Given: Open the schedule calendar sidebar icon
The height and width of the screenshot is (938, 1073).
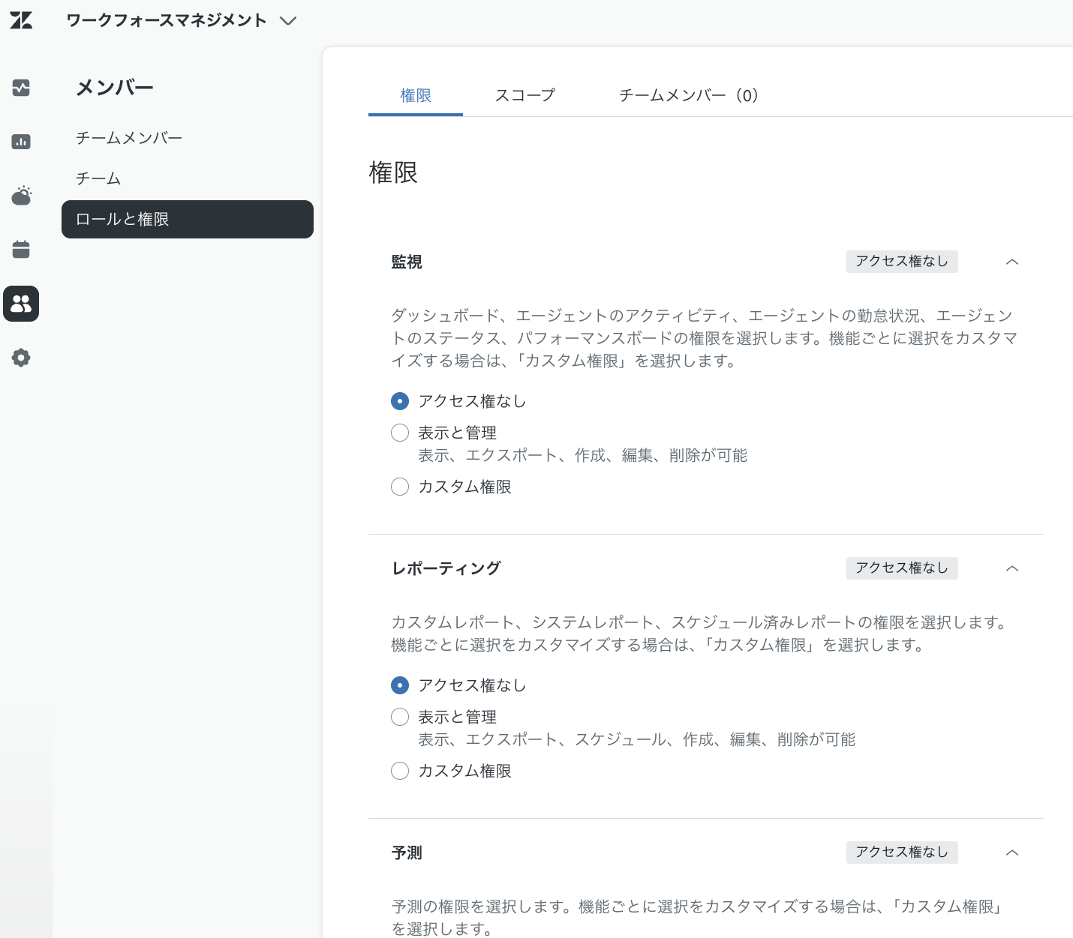Looking at the screenshot, I should 21,250.
